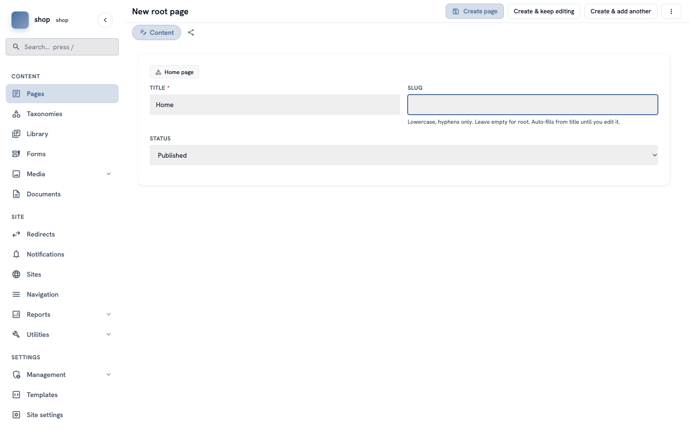Click the Templates code icon
Image resolution: width=689 pixels, height=430 pixels.
tap(16, 395)
